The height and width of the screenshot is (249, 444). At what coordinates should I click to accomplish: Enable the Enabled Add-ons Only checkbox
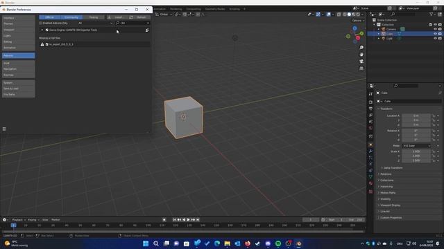tap(40, 23)
